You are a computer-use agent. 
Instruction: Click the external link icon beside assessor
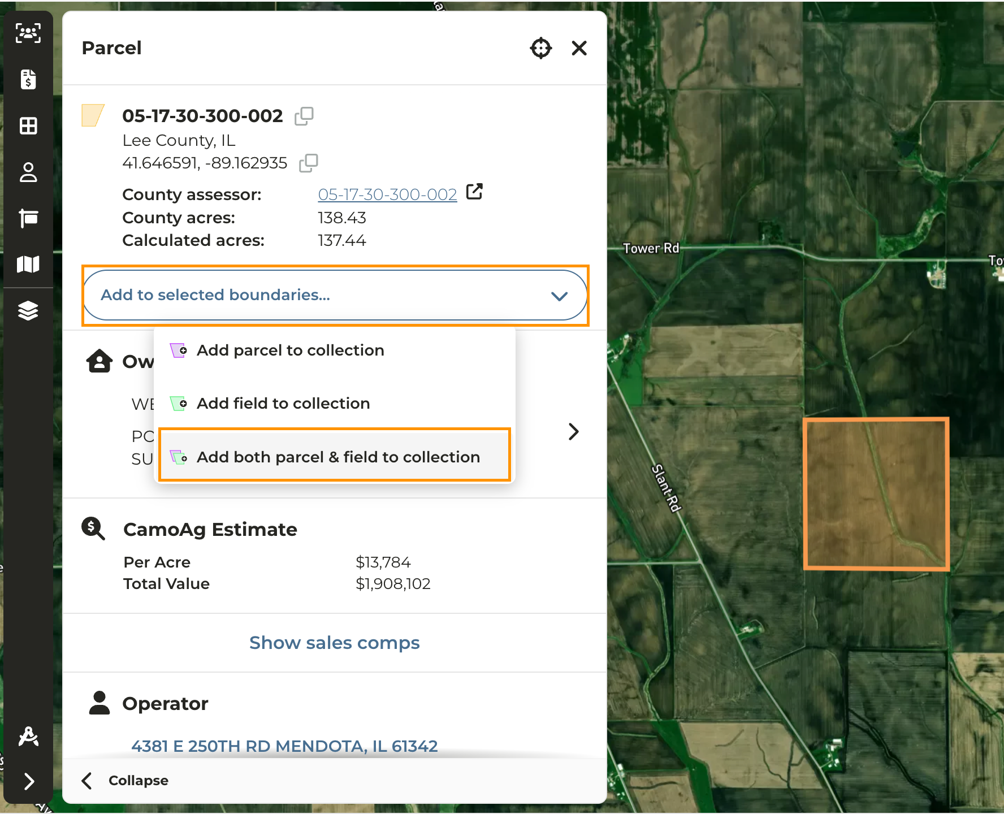coord(474,192)
